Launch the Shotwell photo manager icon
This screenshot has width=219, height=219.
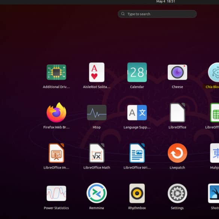(x=213, y=193)
